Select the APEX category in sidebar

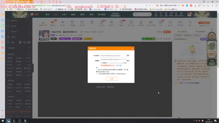click(x=29, y=75)
